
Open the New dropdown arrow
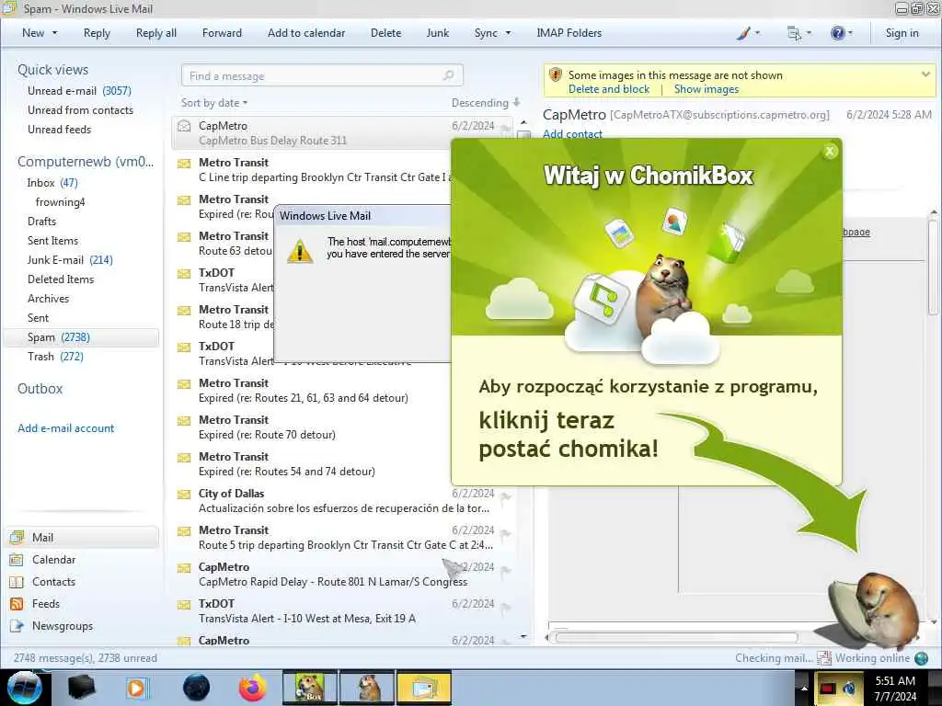[x=54, y=33]
